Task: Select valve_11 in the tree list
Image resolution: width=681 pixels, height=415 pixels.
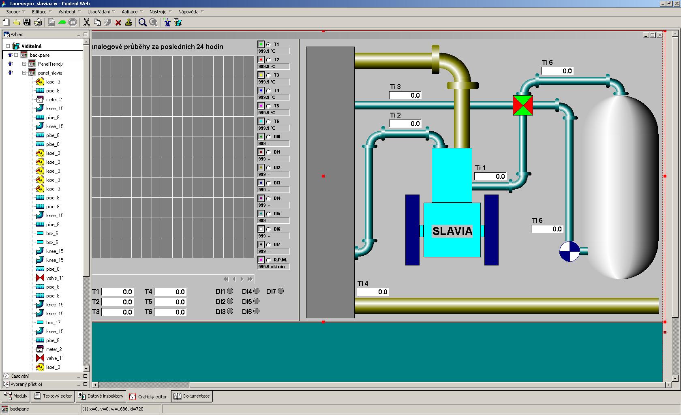Action: pyautogui.click(x=55, y=278)
